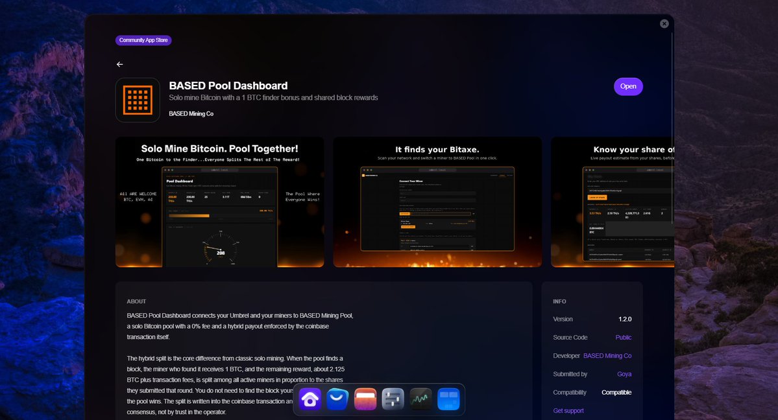Click the Compatible status value
The height and width of the screenshot is (420, 778).
[616, 392]
